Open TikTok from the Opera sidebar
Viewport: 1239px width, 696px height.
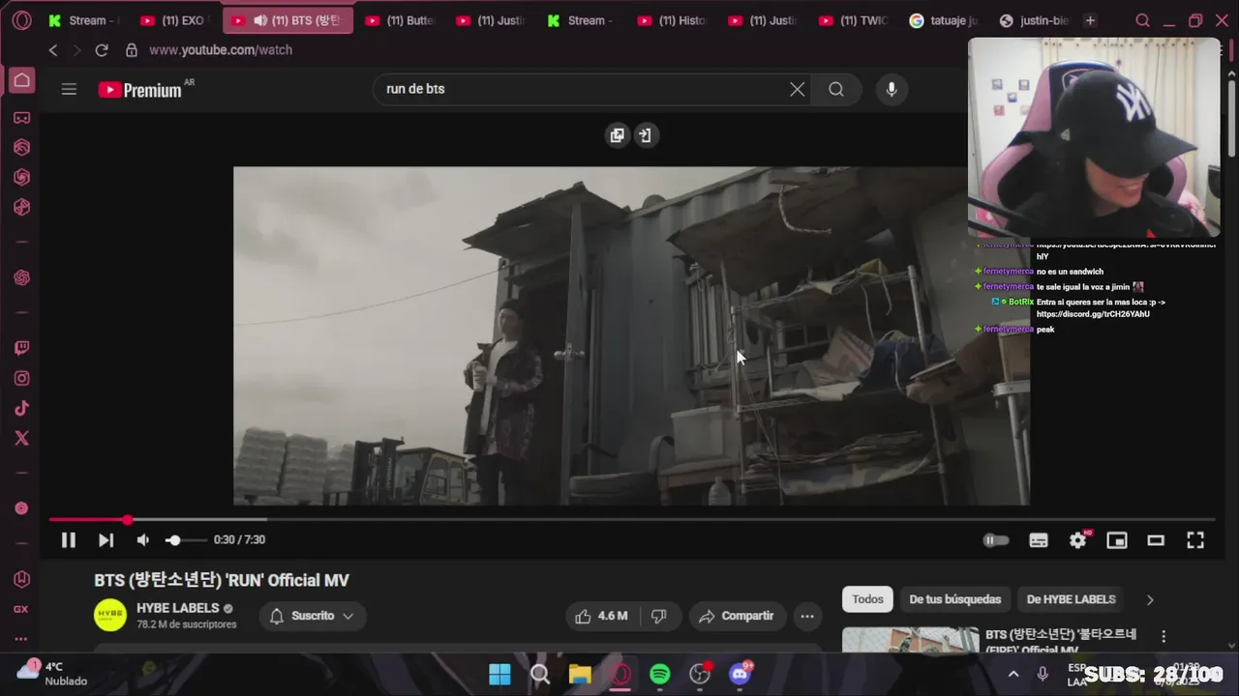click(21, 409)
